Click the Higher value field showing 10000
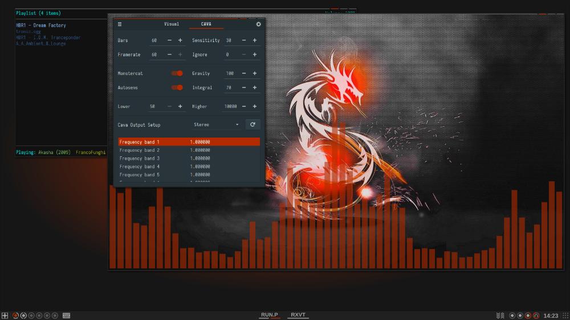Screen dimensions: 570x320 tap(231, 106)
